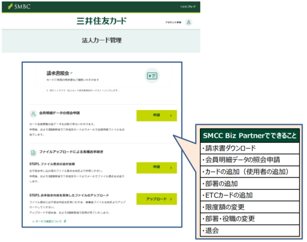Open the account user avatar icon
Screen dimensions: 307x242
(x=189, y=22)
